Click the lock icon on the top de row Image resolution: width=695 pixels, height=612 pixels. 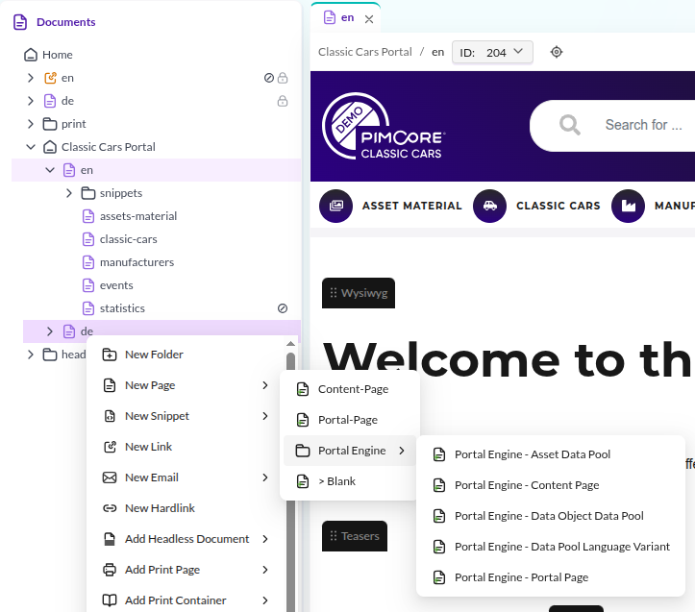pos(283,101)
